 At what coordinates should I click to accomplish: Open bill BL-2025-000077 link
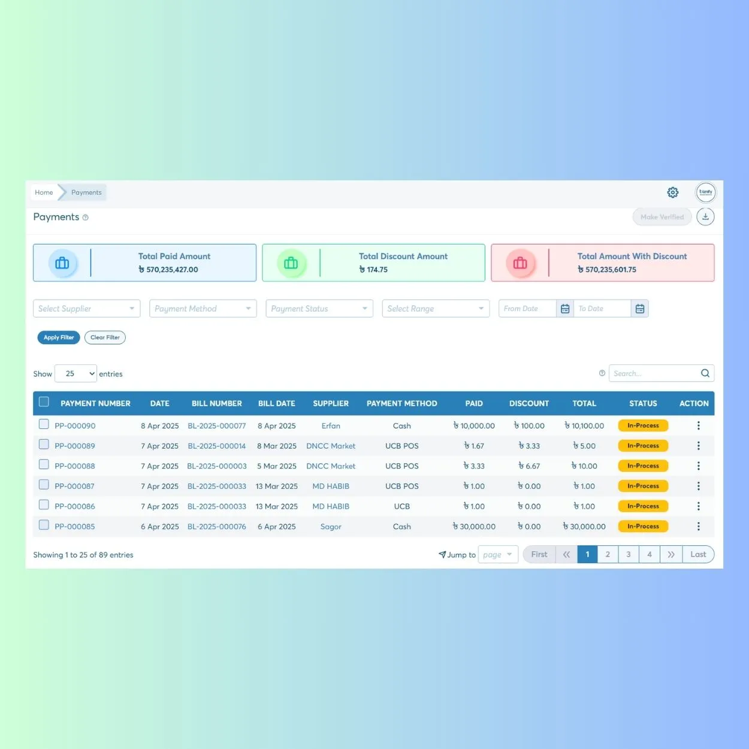click(x=217, y=425)
